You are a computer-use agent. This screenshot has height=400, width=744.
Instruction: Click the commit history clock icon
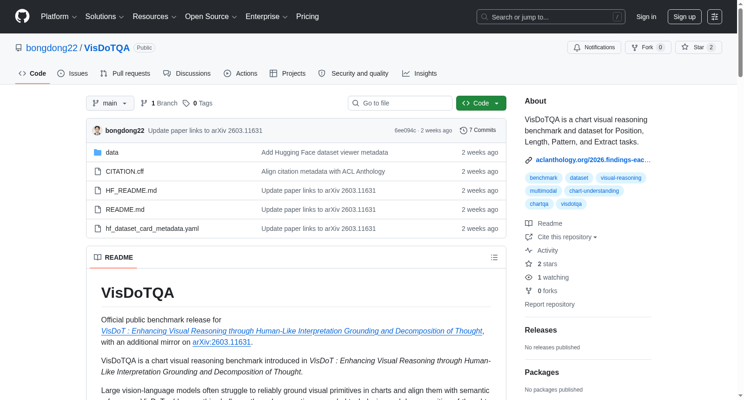click(x=463, y=131)
